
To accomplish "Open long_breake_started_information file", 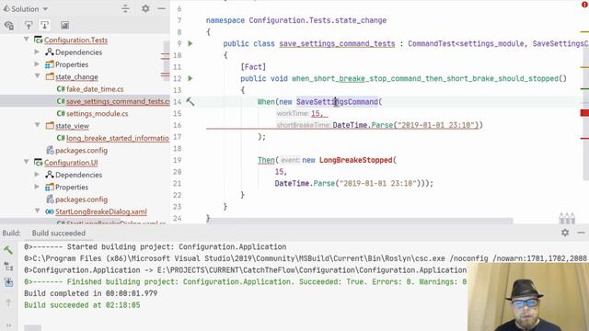I will [x=117, y=138].
